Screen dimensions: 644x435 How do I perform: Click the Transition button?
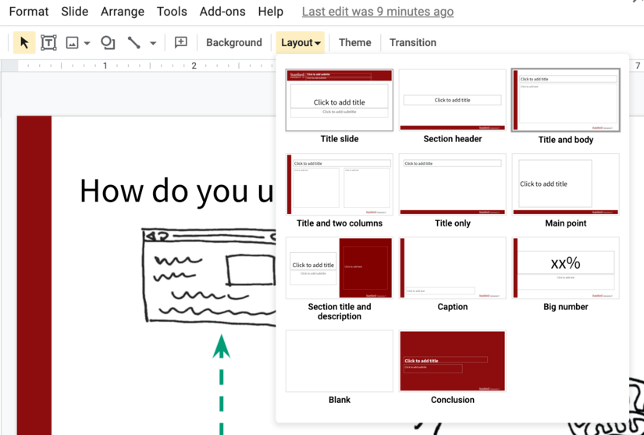[x=413, y=43]
